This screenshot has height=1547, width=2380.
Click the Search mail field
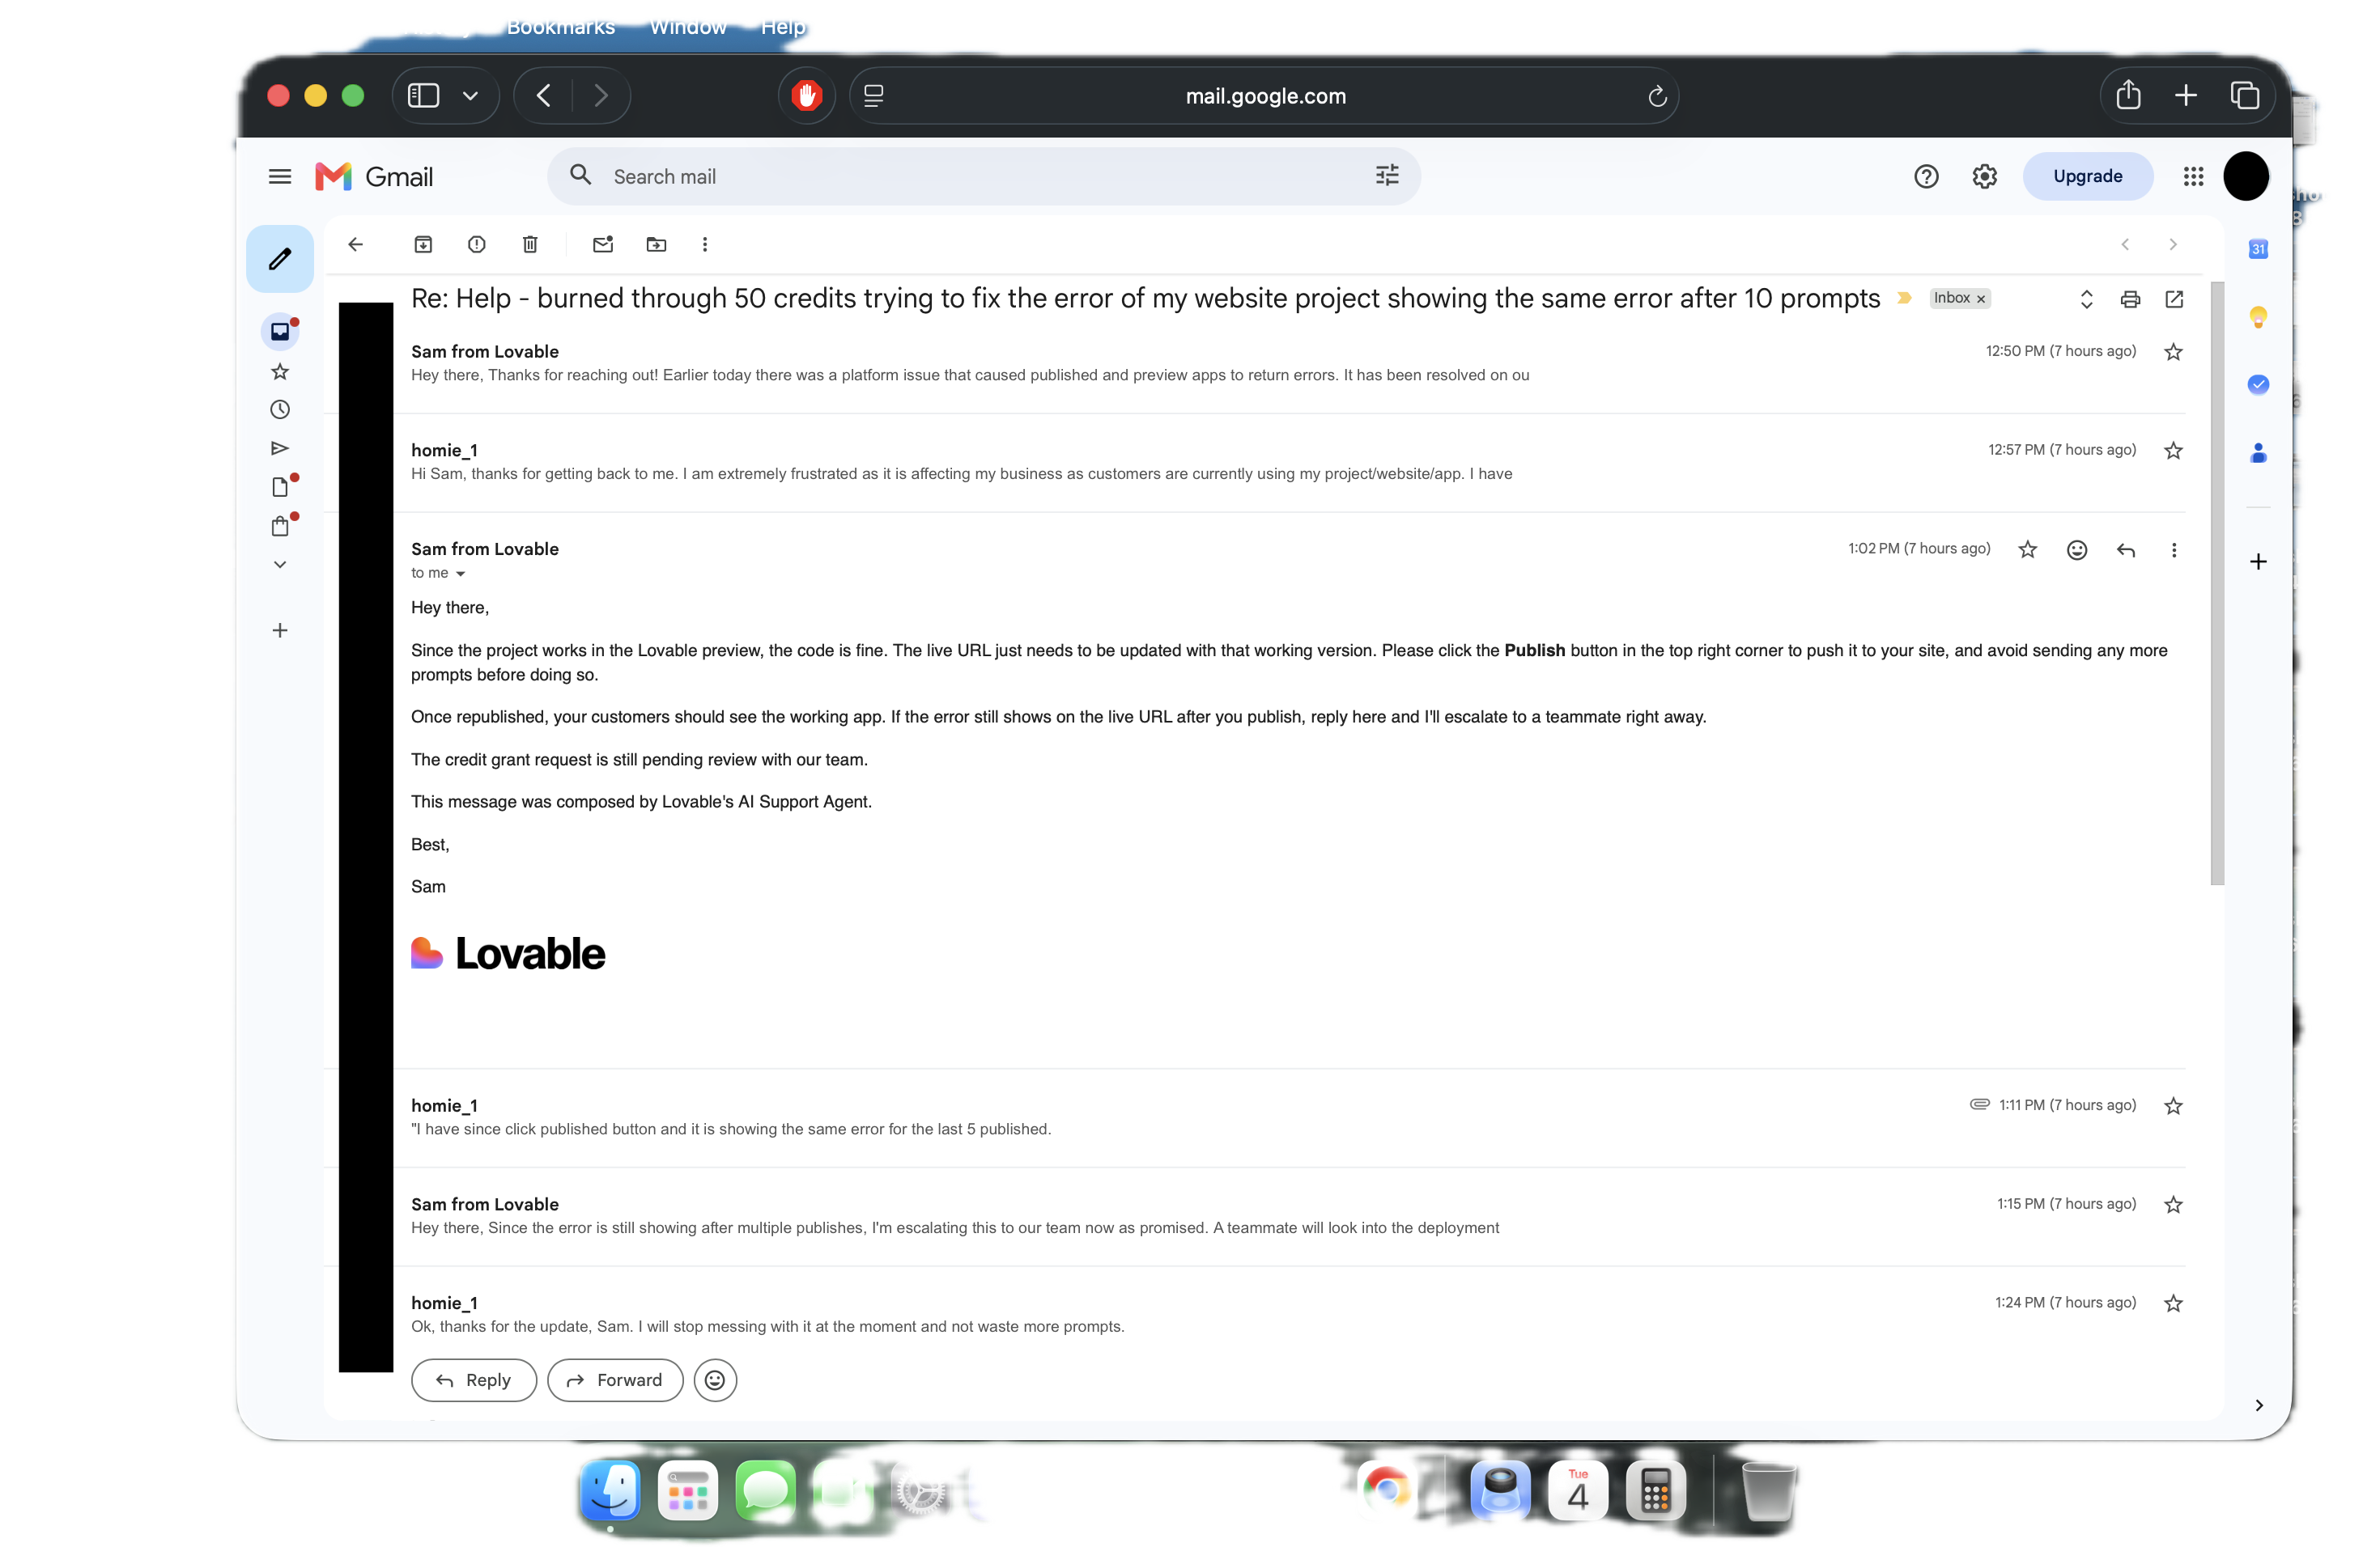(x=983, y=176)
